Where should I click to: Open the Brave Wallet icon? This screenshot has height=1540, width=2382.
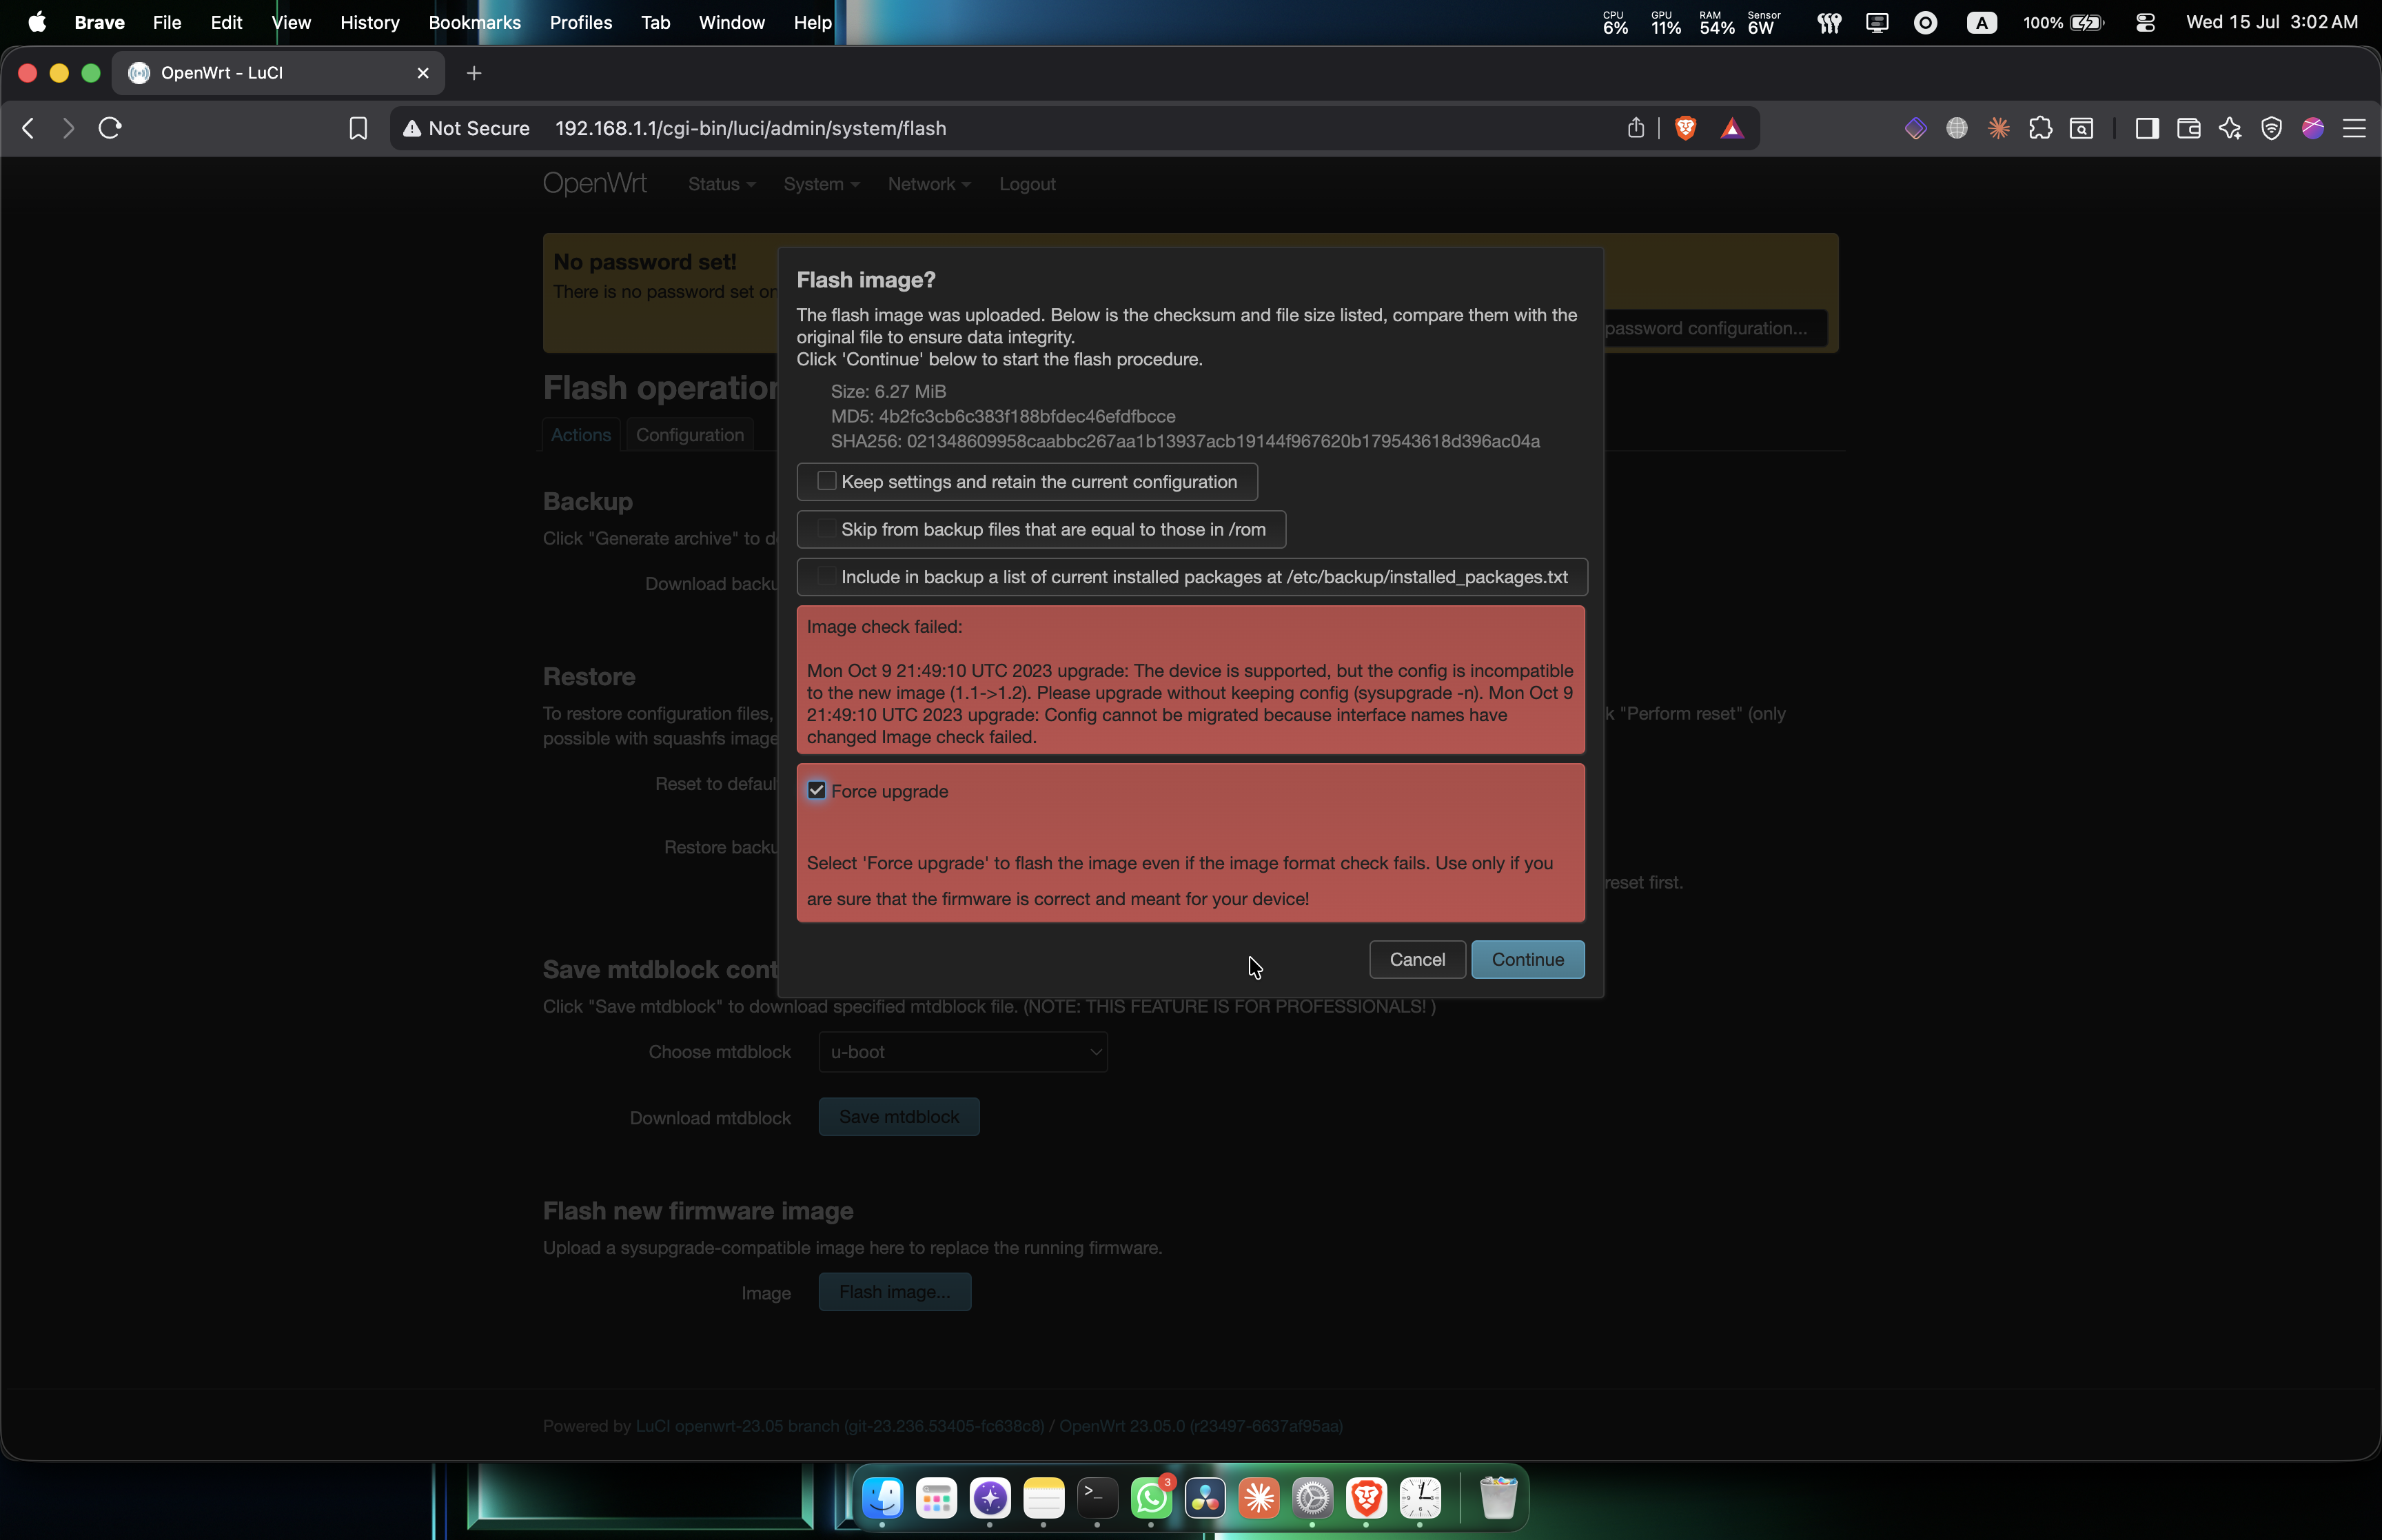coord(2188,128)
